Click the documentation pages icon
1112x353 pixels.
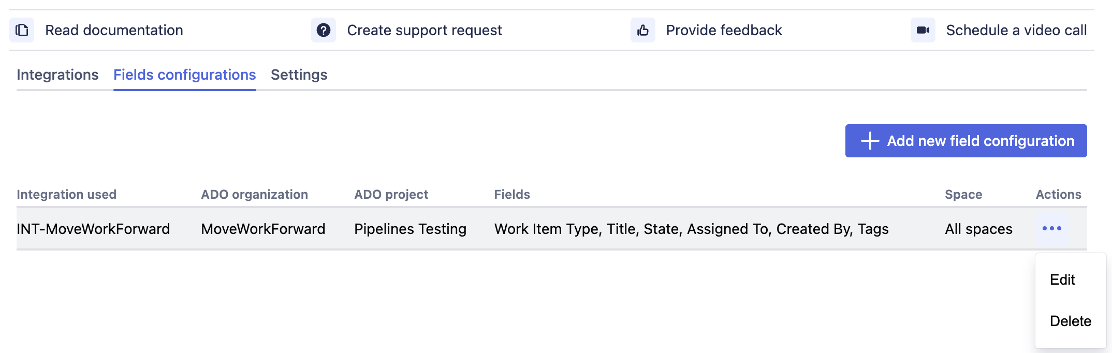(22, 30)
